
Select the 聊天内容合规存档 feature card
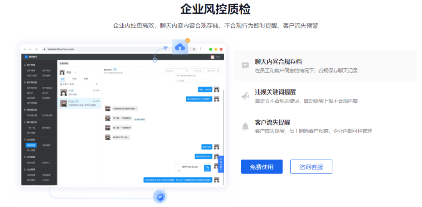[325, 65]
